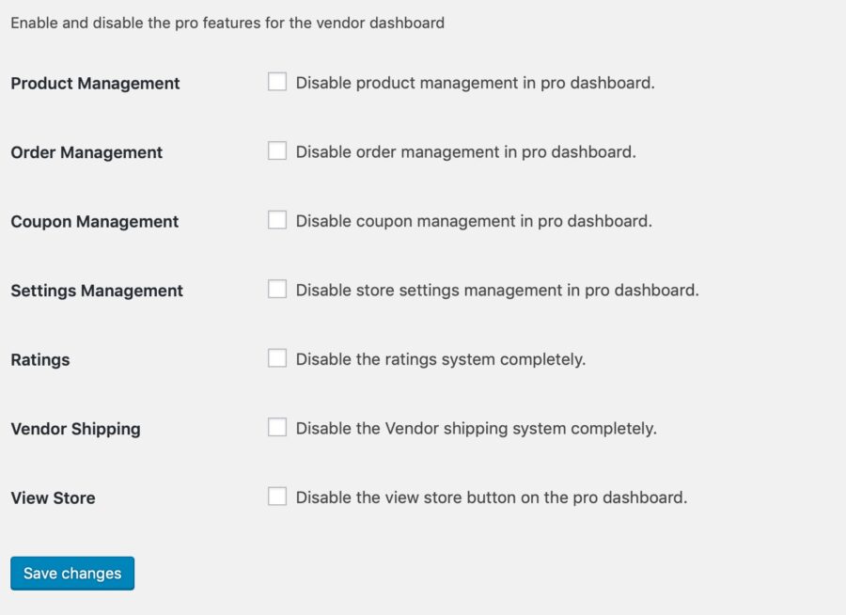Click the View Store setting label
The image size is (846, 615).
tap(53, 497)
